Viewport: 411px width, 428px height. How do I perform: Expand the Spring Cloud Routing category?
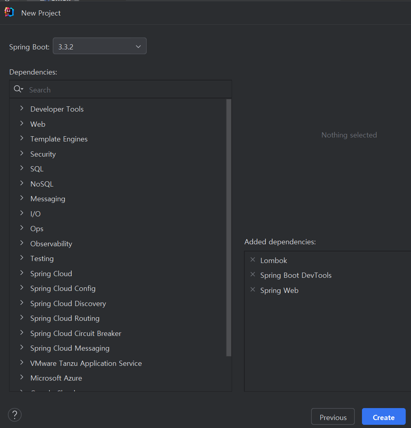22,318
